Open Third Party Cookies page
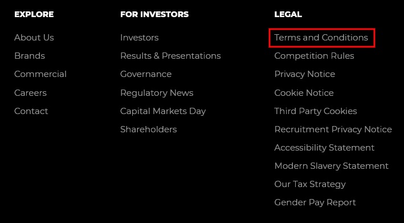The width and height of the screenshot is (404, 223). (x=316, y=111)
